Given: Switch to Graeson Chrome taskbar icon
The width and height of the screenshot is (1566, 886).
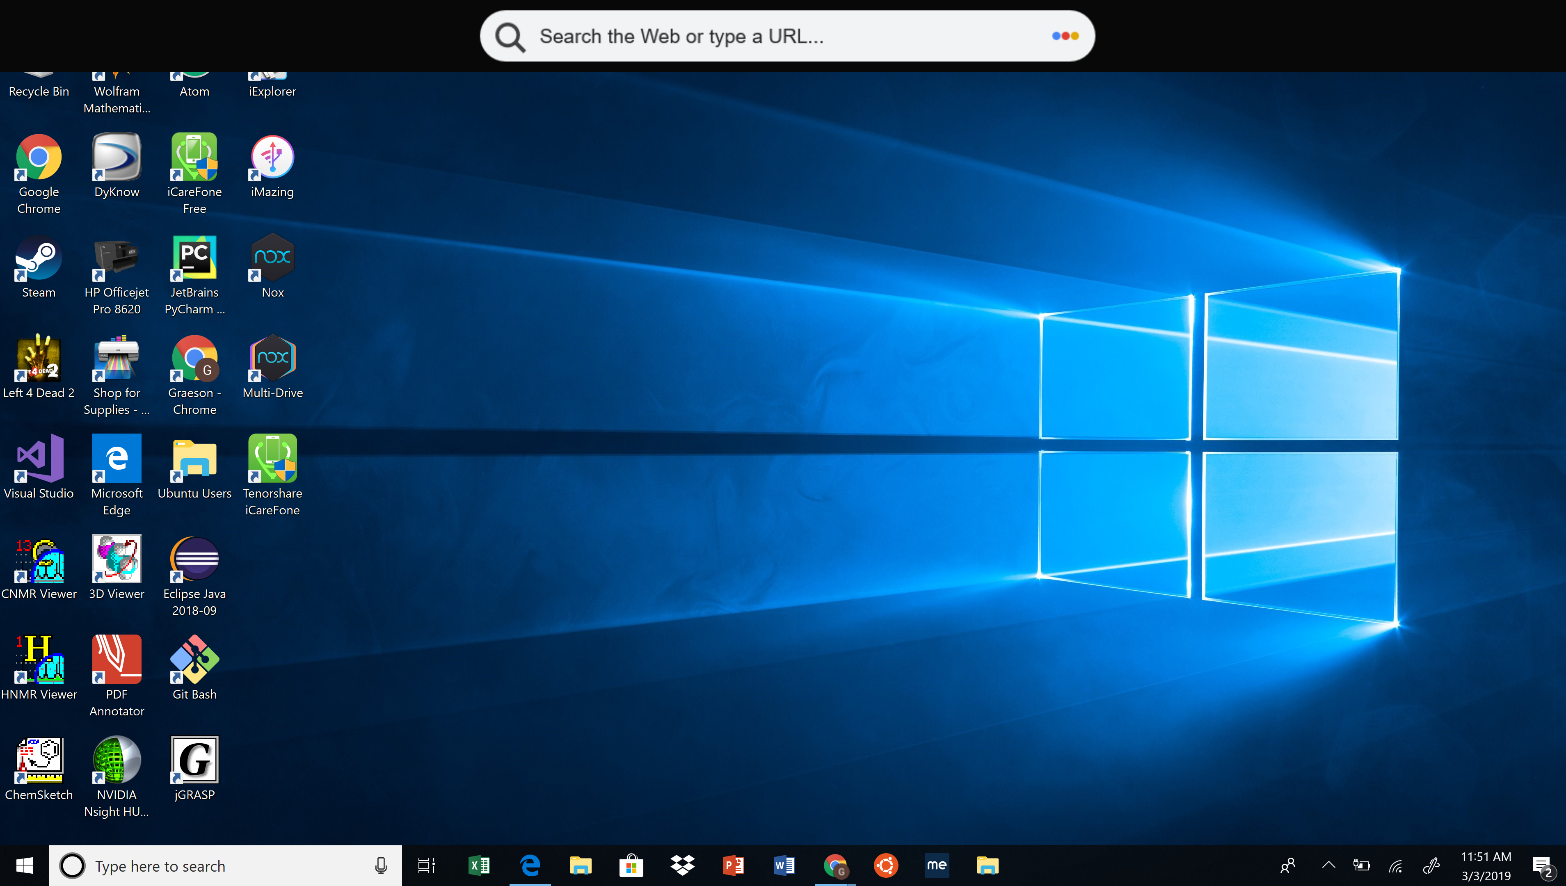Looking at the screenshot, I should click(x=835, y=865).
